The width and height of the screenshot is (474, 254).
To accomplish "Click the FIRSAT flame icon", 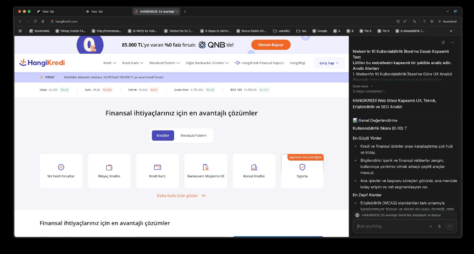I will (x=41, y=77).
